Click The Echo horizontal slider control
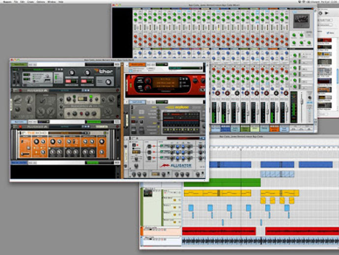This screenshot has width=339, height=255. [x=25, y=154]
